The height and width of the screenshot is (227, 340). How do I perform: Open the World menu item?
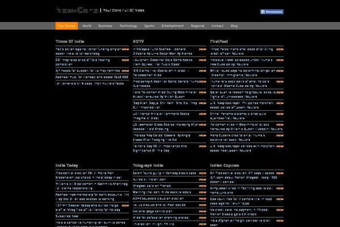click(87, 26)
